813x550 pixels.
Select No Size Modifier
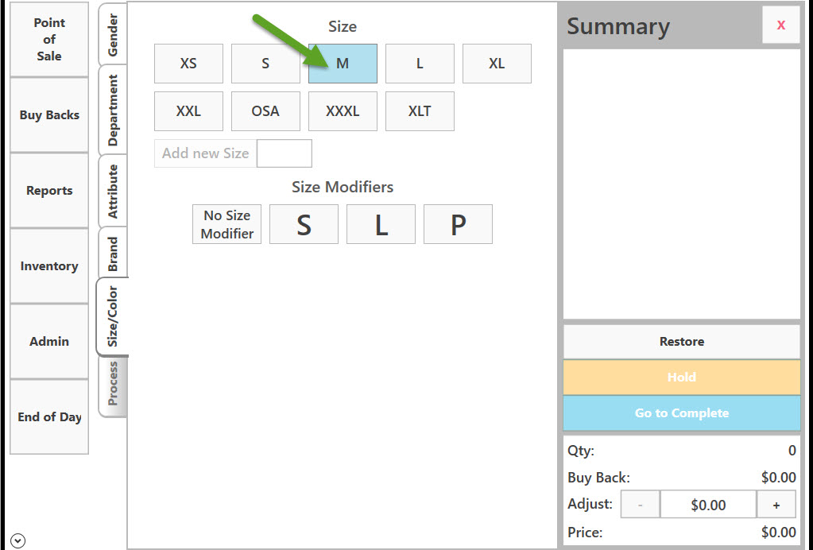[x=227, y=224]
